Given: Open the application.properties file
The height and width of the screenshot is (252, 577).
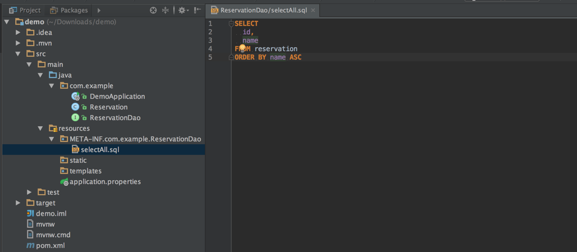Looking at the screenshot, I should click(105, 182).
